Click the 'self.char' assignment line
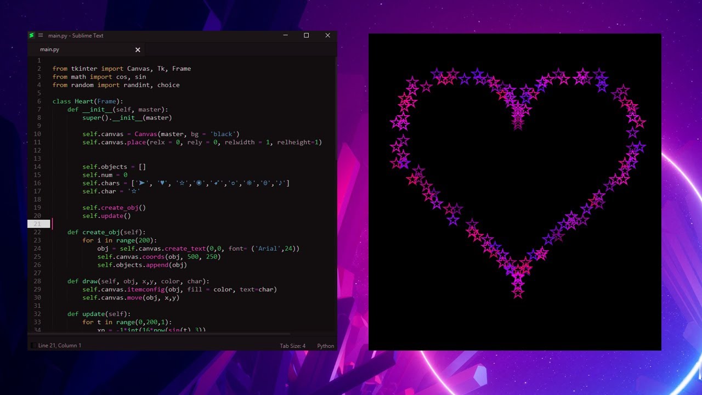The height and width of the screenshot is (395, 702). click(111, 191)
